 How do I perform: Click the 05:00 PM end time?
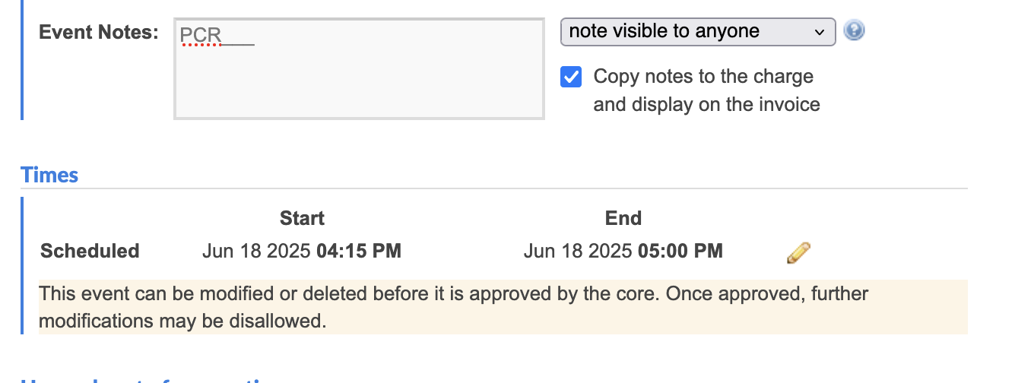[680, 251]
